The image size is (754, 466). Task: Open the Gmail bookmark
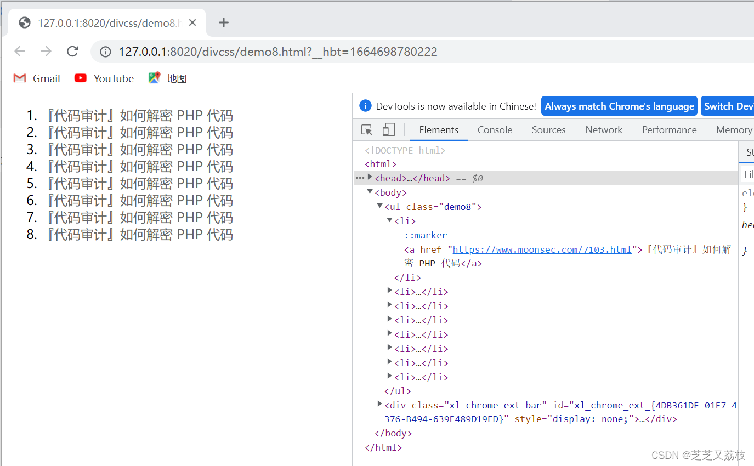pyautogui.click(x=37, y=78)
